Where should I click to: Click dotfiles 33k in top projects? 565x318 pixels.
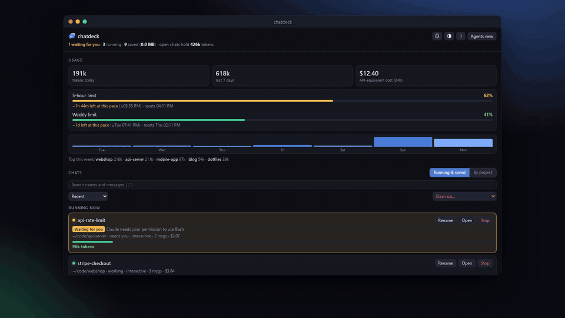pyautogui.click(x=218, y=160)
